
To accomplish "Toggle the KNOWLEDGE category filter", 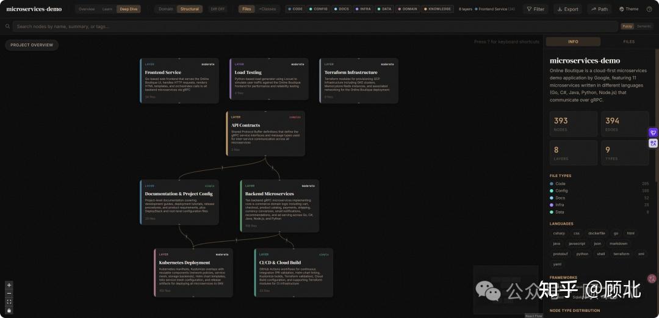I will coord(438,9).
